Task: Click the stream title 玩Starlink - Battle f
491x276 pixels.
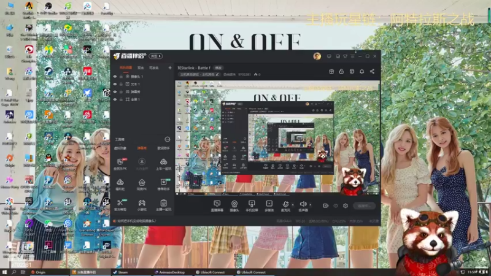Action: 194,68
